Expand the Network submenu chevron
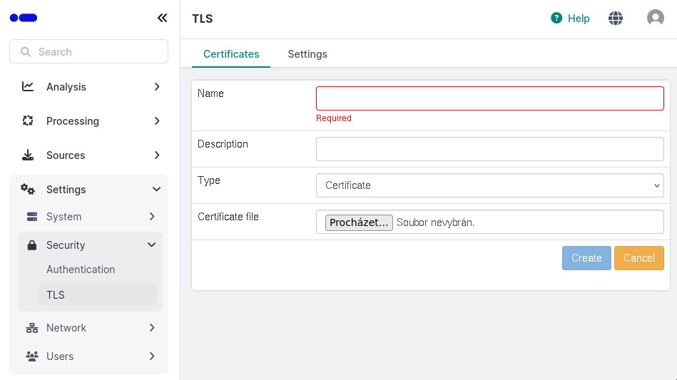This screenshot has width=677, height=380. point(152,328)
